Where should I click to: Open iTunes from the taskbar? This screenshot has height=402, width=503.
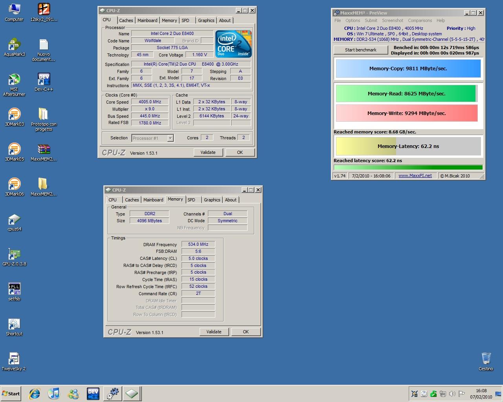click(x=54, y=393)
